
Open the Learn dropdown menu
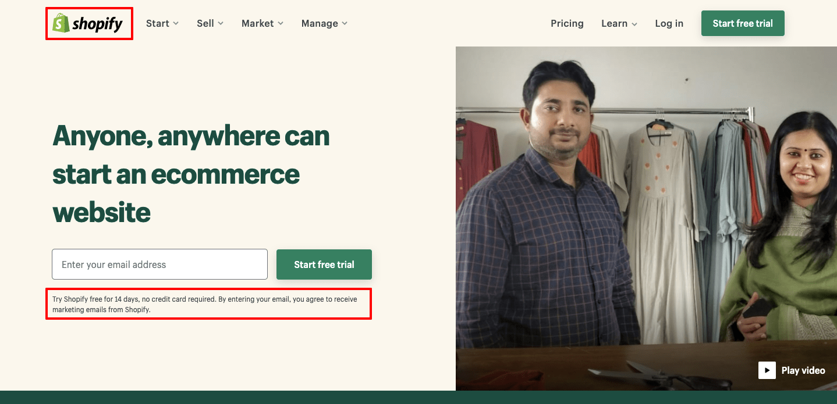click(619, 23)
